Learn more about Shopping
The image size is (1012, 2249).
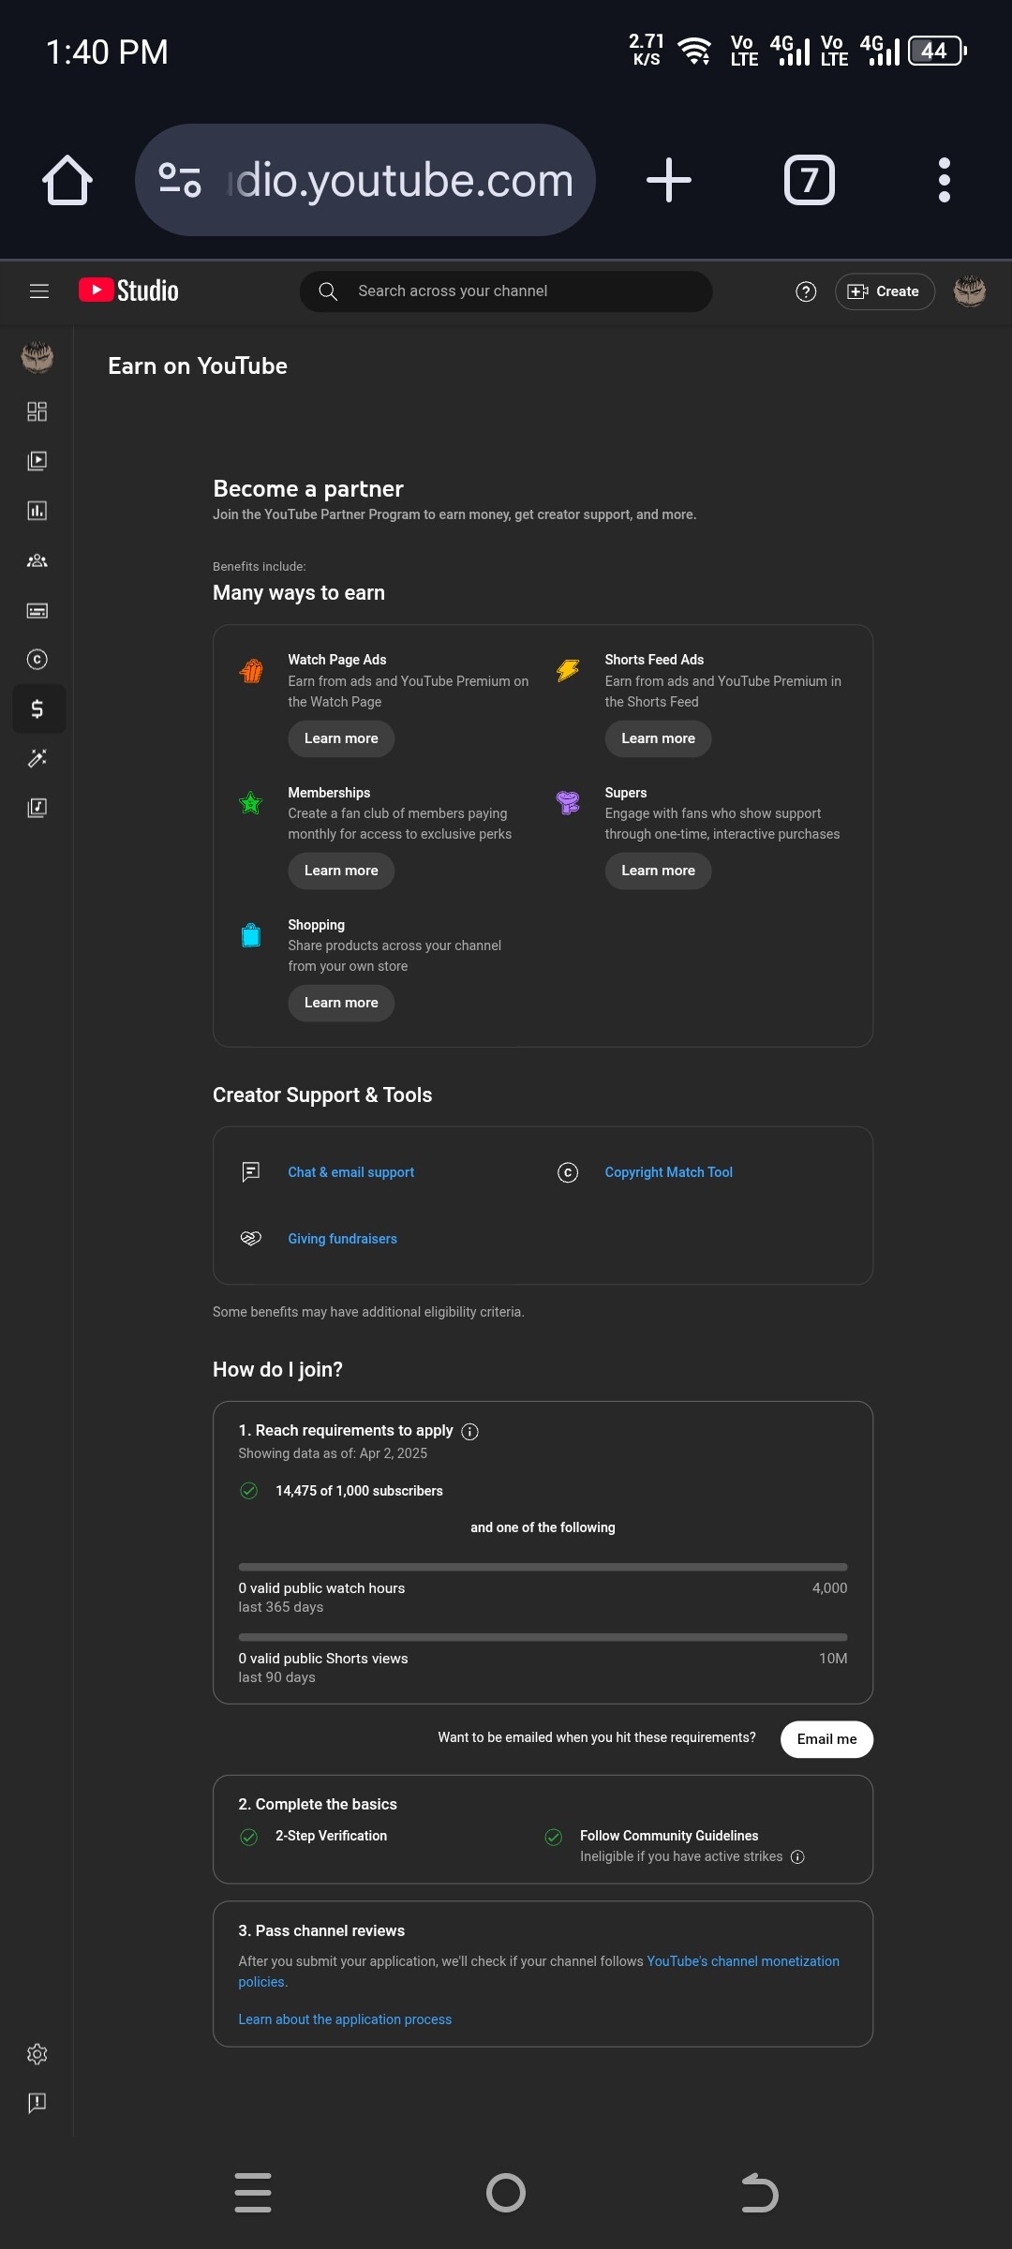pos(341,1003)
